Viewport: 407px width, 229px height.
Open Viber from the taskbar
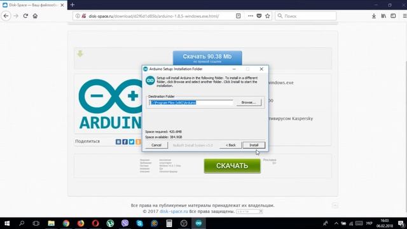125,223
